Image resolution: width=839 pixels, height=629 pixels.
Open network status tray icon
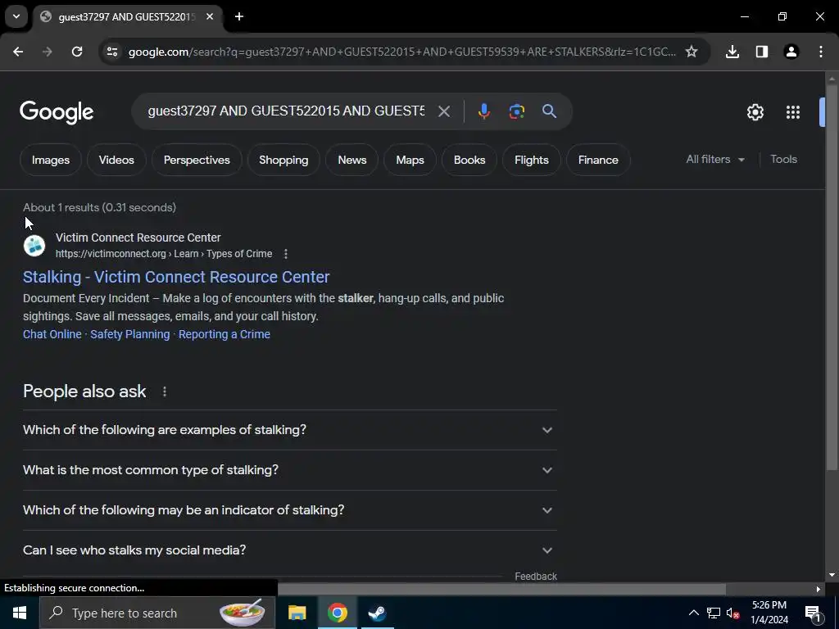click(714, 613)
